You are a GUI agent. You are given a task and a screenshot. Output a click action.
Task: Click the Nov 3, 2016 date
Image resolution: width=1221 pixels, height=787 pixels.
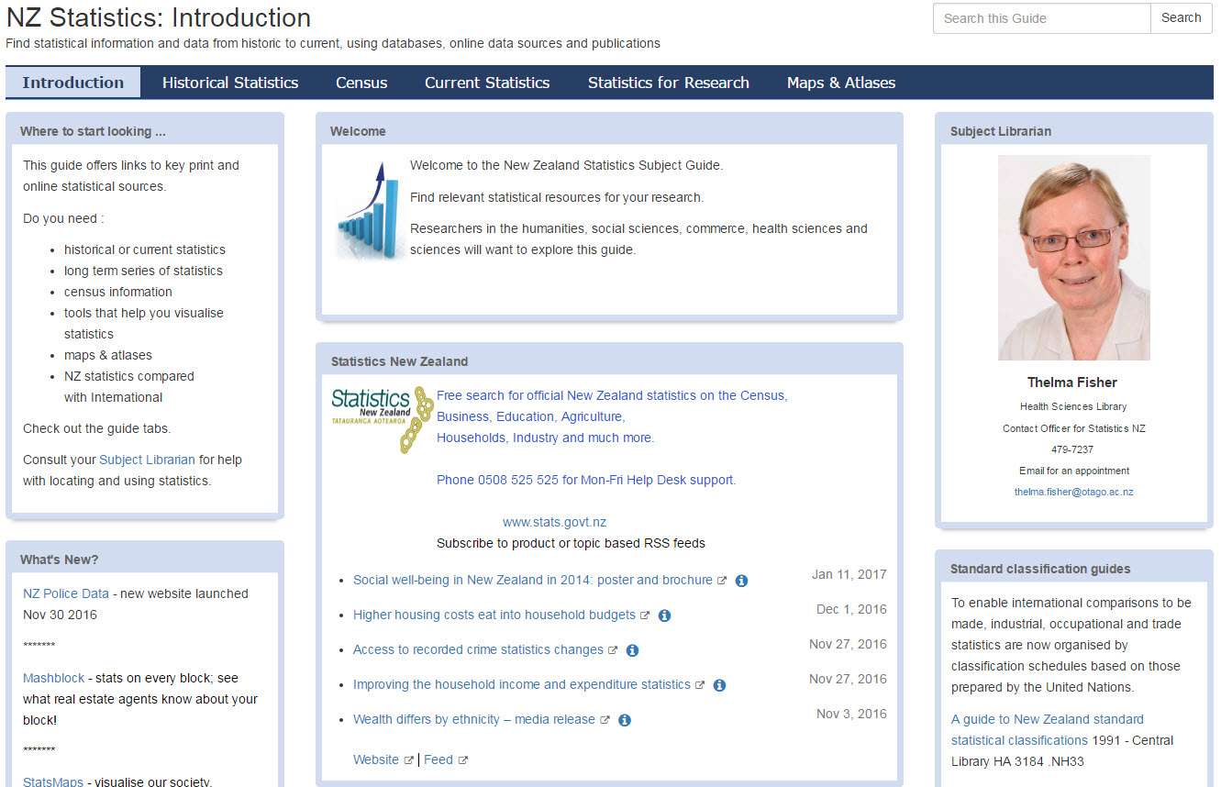pos(852,714)
